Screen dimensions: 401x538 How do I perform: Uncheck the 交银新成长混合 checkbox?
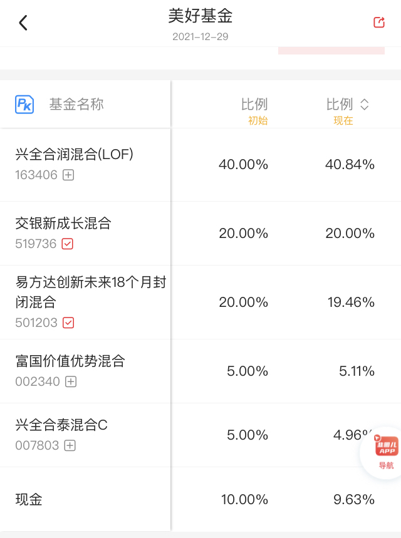pos(68,244)
